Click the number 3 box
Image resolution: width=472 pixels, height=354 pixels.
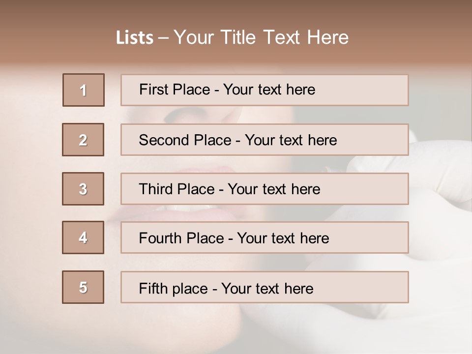(83, 189)
